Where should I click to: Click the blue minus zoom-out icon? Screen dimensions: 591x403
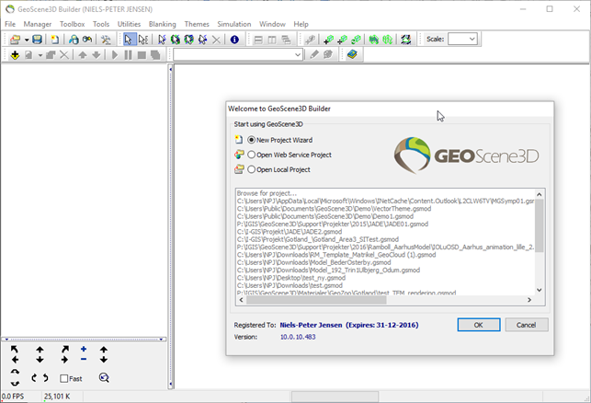click(x=84, y=359)
